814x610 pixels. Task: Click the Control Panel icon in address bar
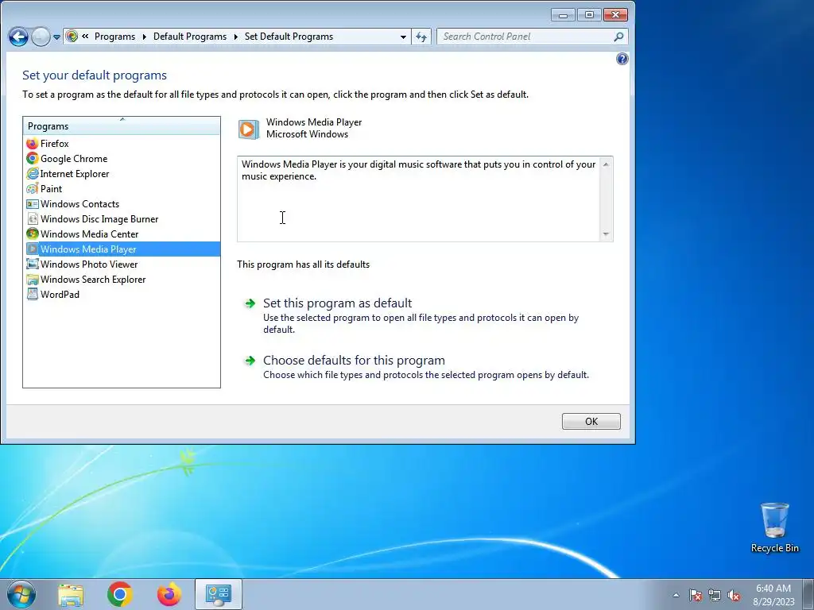[x=72, y=37]
